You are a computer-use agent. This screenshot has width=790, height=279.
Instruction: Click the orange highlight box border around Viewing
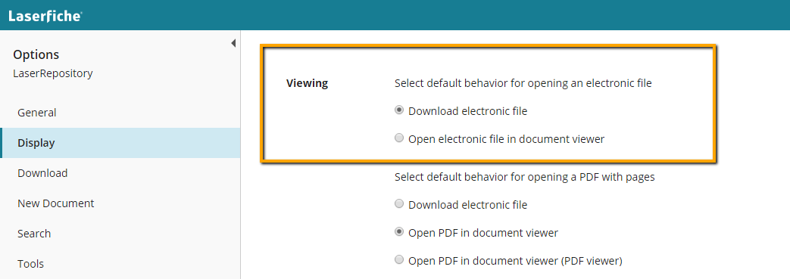click(x=487, y=46)
